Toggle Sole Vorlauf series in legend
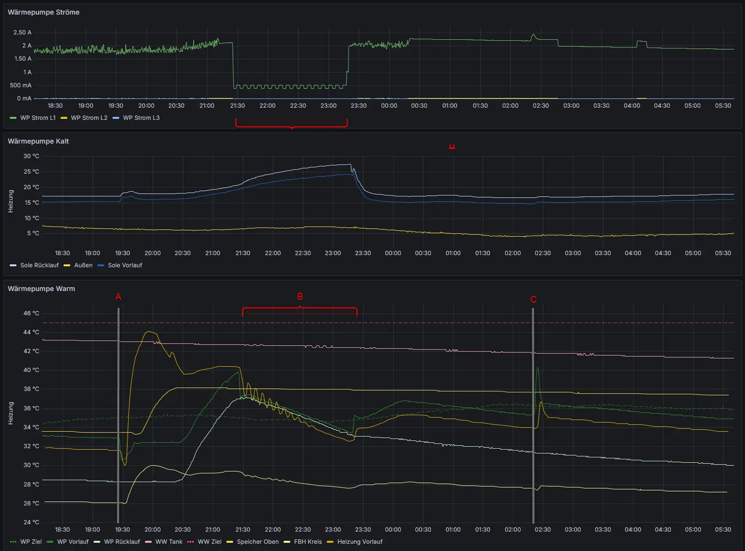This screenshot has width=745, height=551. (x=125, y=265)
